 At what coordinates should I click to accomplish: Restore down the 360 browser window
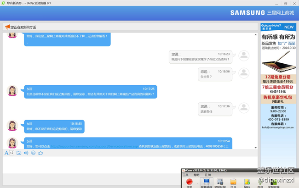click(286, 3)
